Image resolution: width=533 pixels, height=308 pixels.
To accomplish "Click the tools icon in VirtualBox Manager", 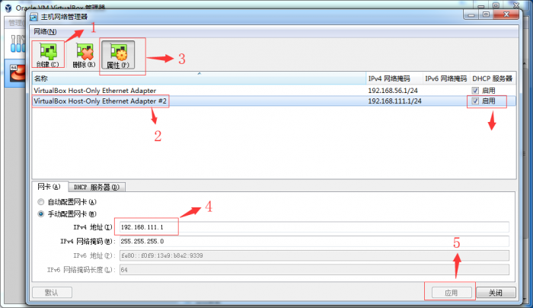I will (x=18, y=43).
